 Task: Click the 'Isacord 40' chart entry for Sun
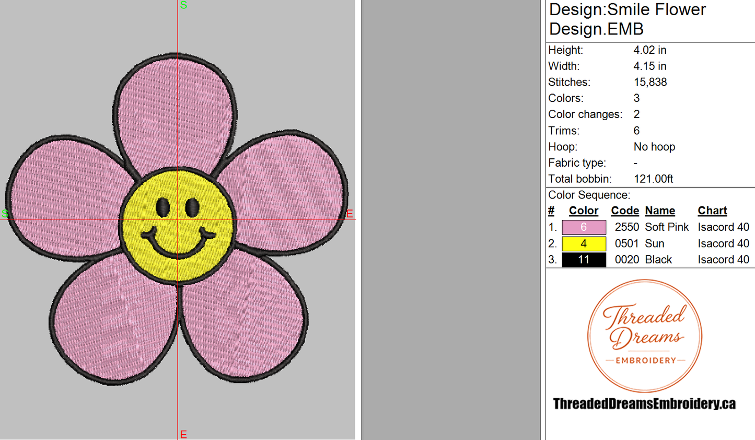click(723, 244)
